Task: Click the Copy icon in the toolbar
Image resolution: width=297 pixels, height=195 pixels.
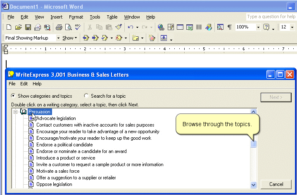Action: (x=99, y=27)
